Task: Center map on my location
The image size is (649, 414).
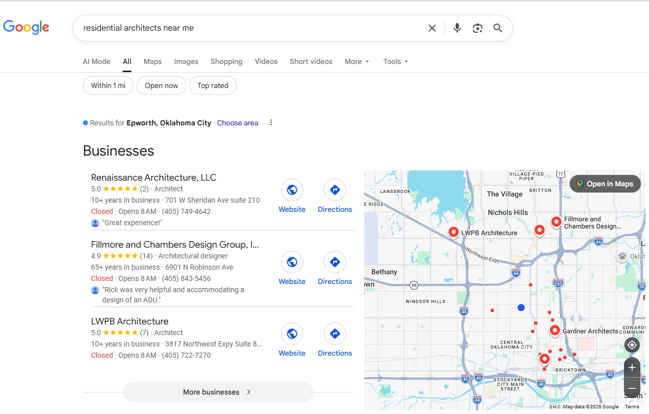Action: [x=632, y=345]
